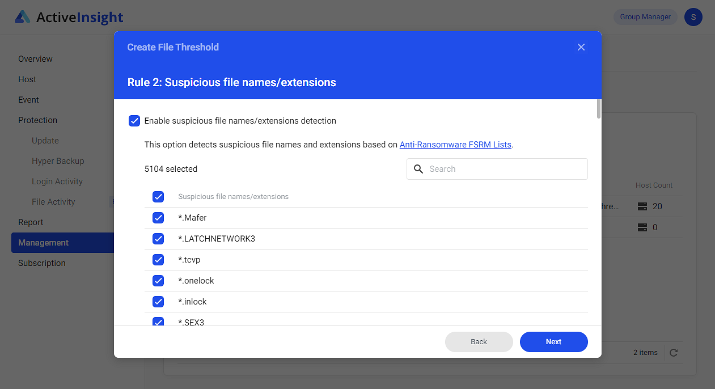Close the Create File Threshold dialog
The height and width of the screenshot is (389, 715).
[581, 47]
